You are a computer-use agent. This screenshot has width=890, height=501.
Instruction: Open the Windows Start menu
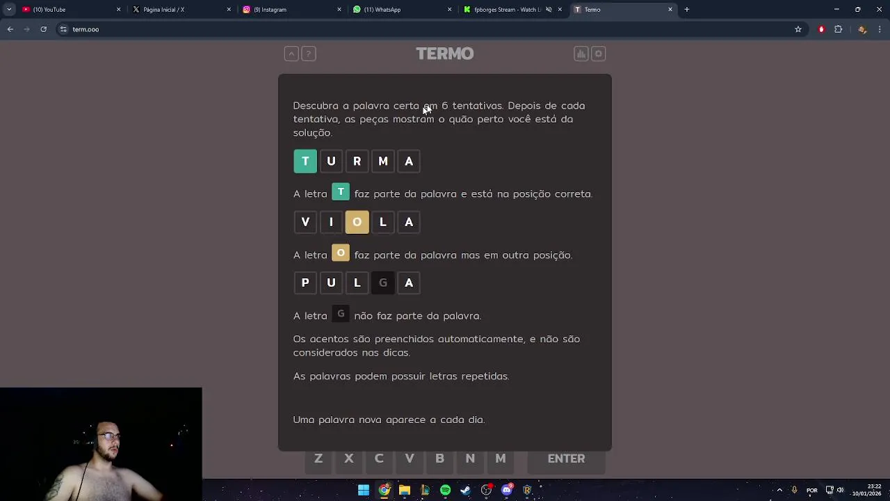[364, 491]
